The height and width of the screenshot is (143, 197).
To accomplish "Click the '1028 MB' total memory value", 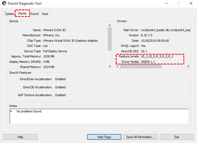I will click(x=49, y=57).
